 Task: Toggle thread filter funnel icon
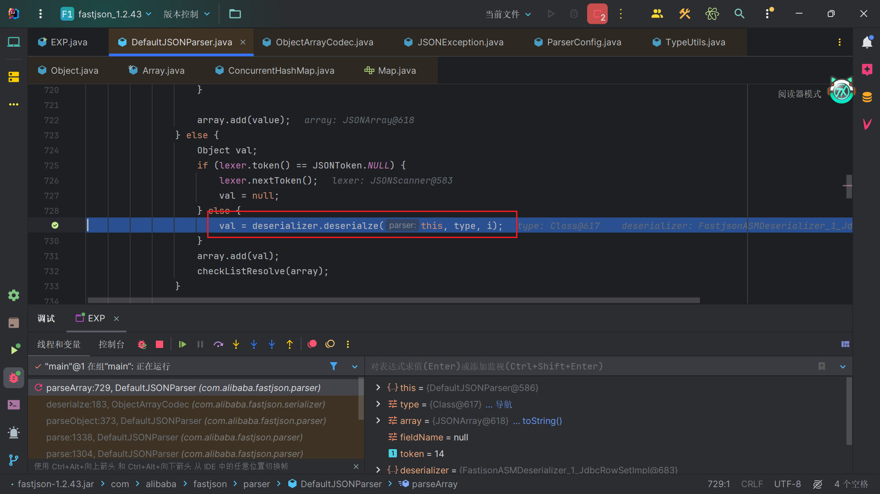pos(334,366)
